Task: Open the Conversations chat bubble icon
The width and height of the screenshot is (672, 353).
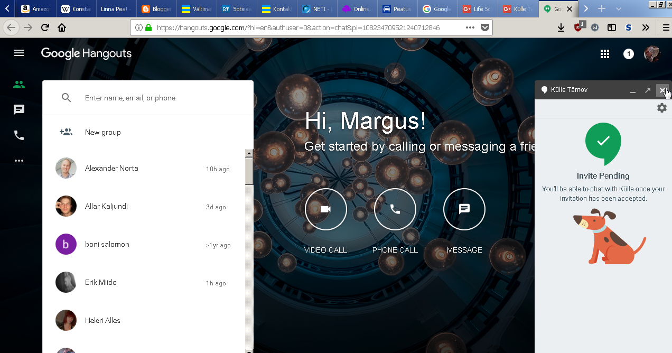Action: click(19, 110)
